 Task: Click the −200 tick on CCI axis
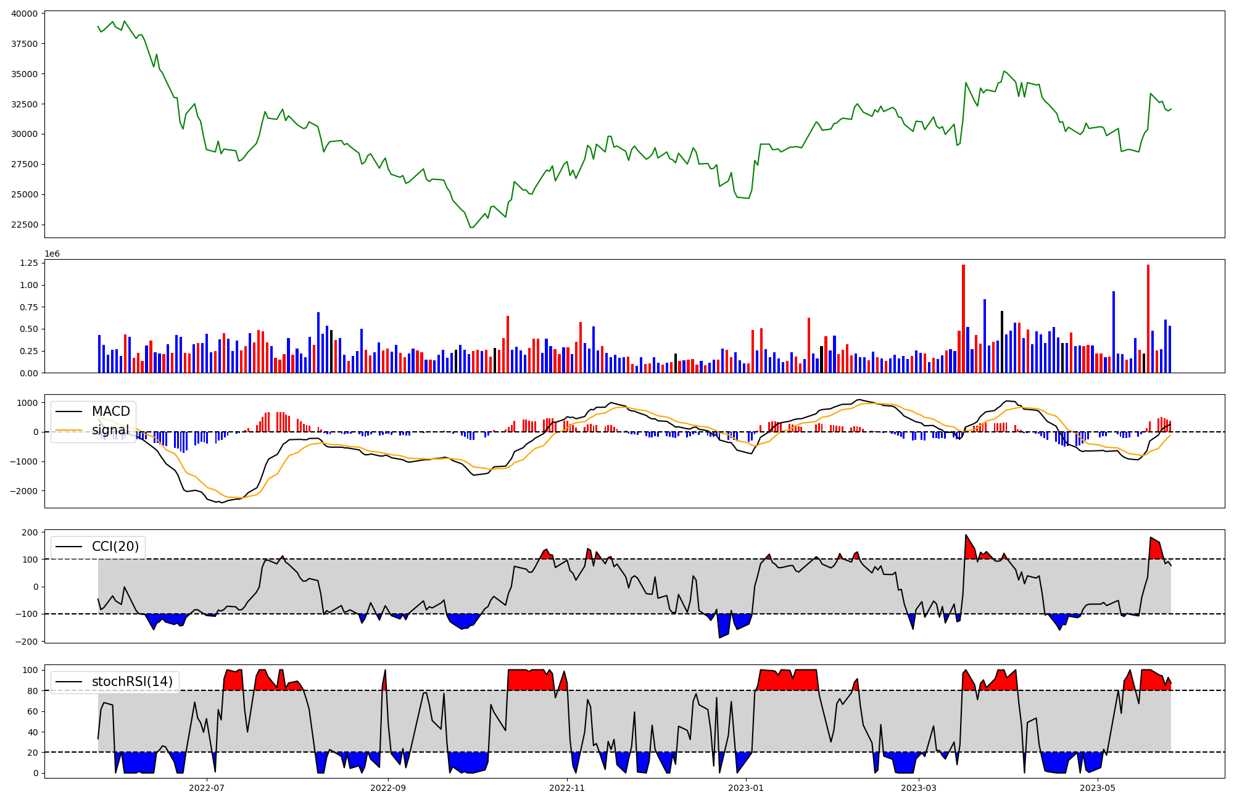click(x=28, y=642)
